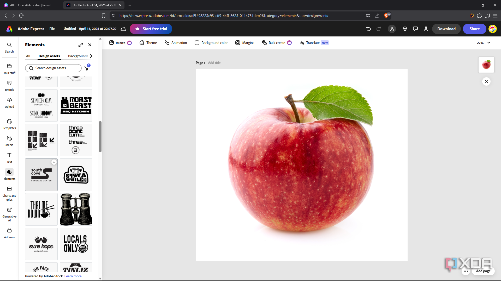Image resolution: width=501 pixels, height=281 pixels.
Task: Open the Bulk create tool
Action: click(x=277, y=43)
